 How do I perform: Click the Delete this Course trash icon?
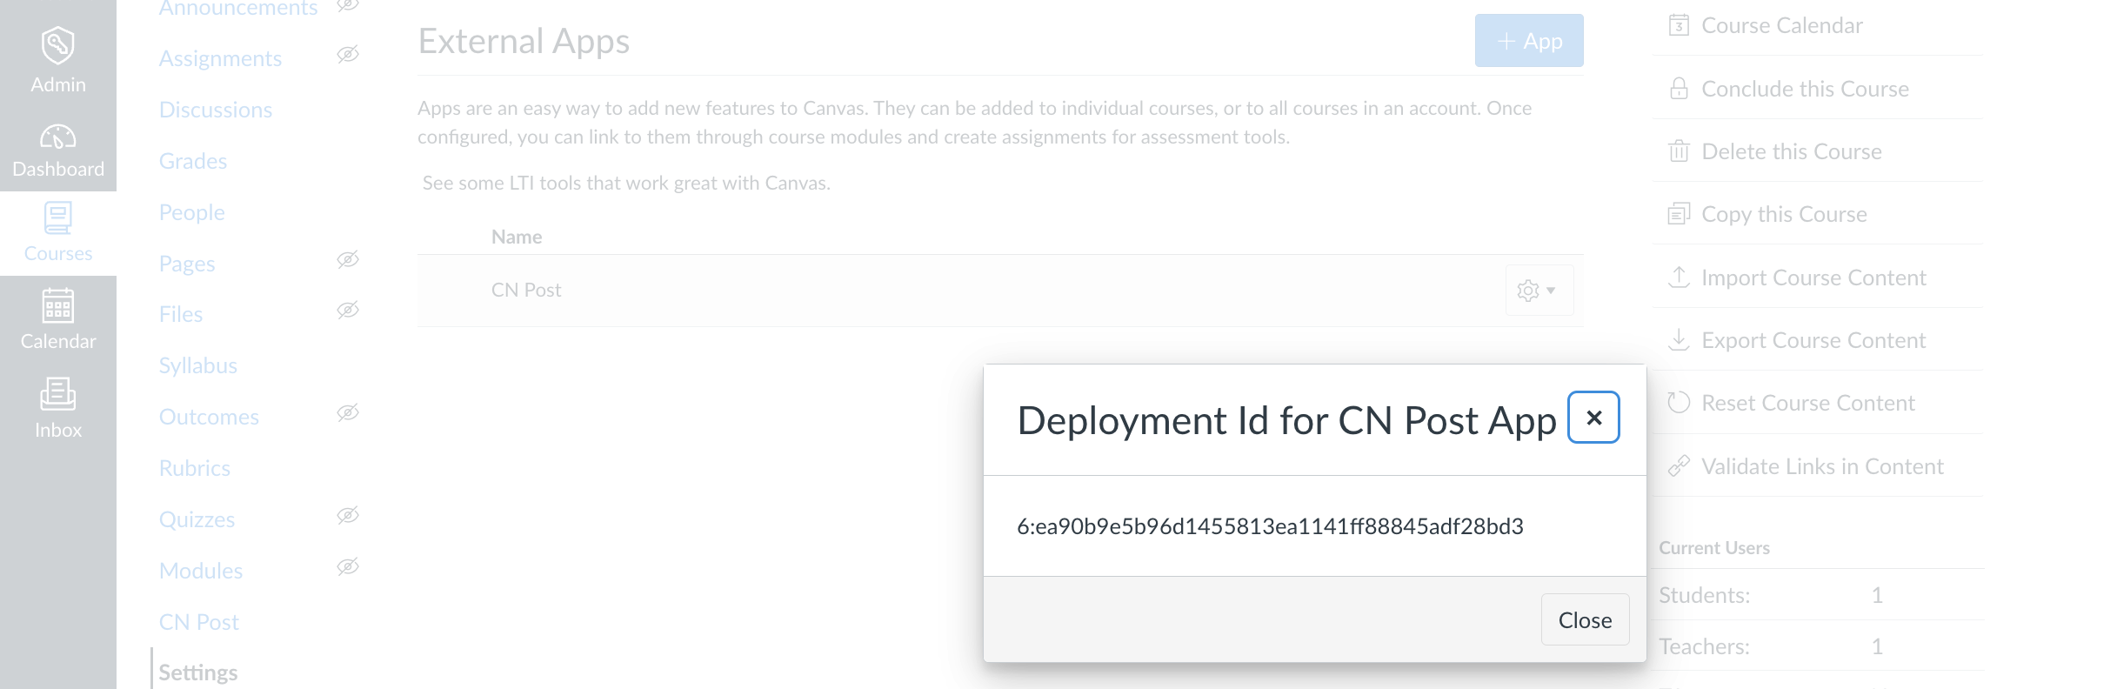click(x=1679, y=151)
